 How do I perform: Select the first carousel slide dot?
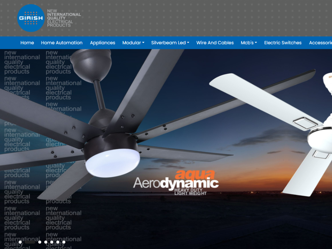20,242
